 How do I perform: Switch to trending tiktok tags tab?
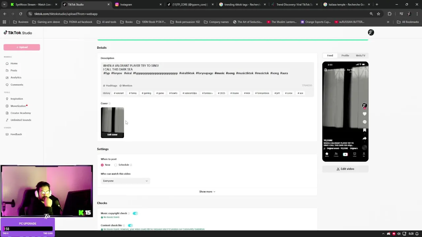(x=242, y=5)
